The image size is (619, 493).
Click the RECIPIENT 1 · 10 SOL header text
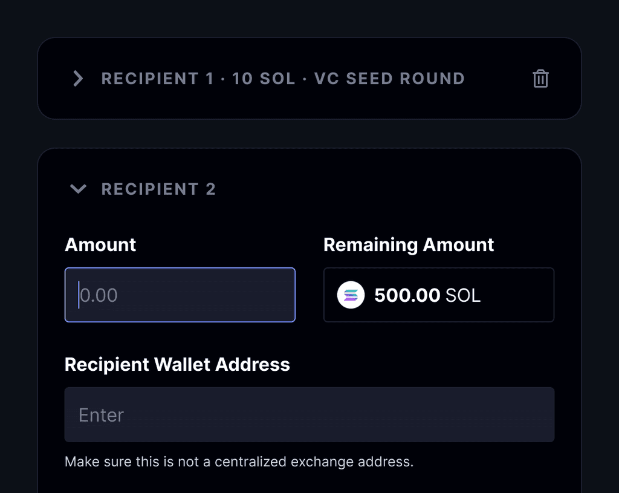283,79
